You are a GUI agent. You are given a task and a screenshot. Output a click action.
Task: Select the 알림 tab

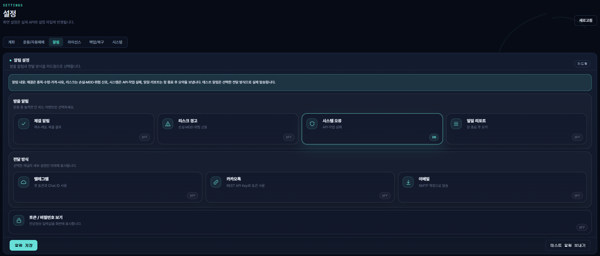pos(56,42)
